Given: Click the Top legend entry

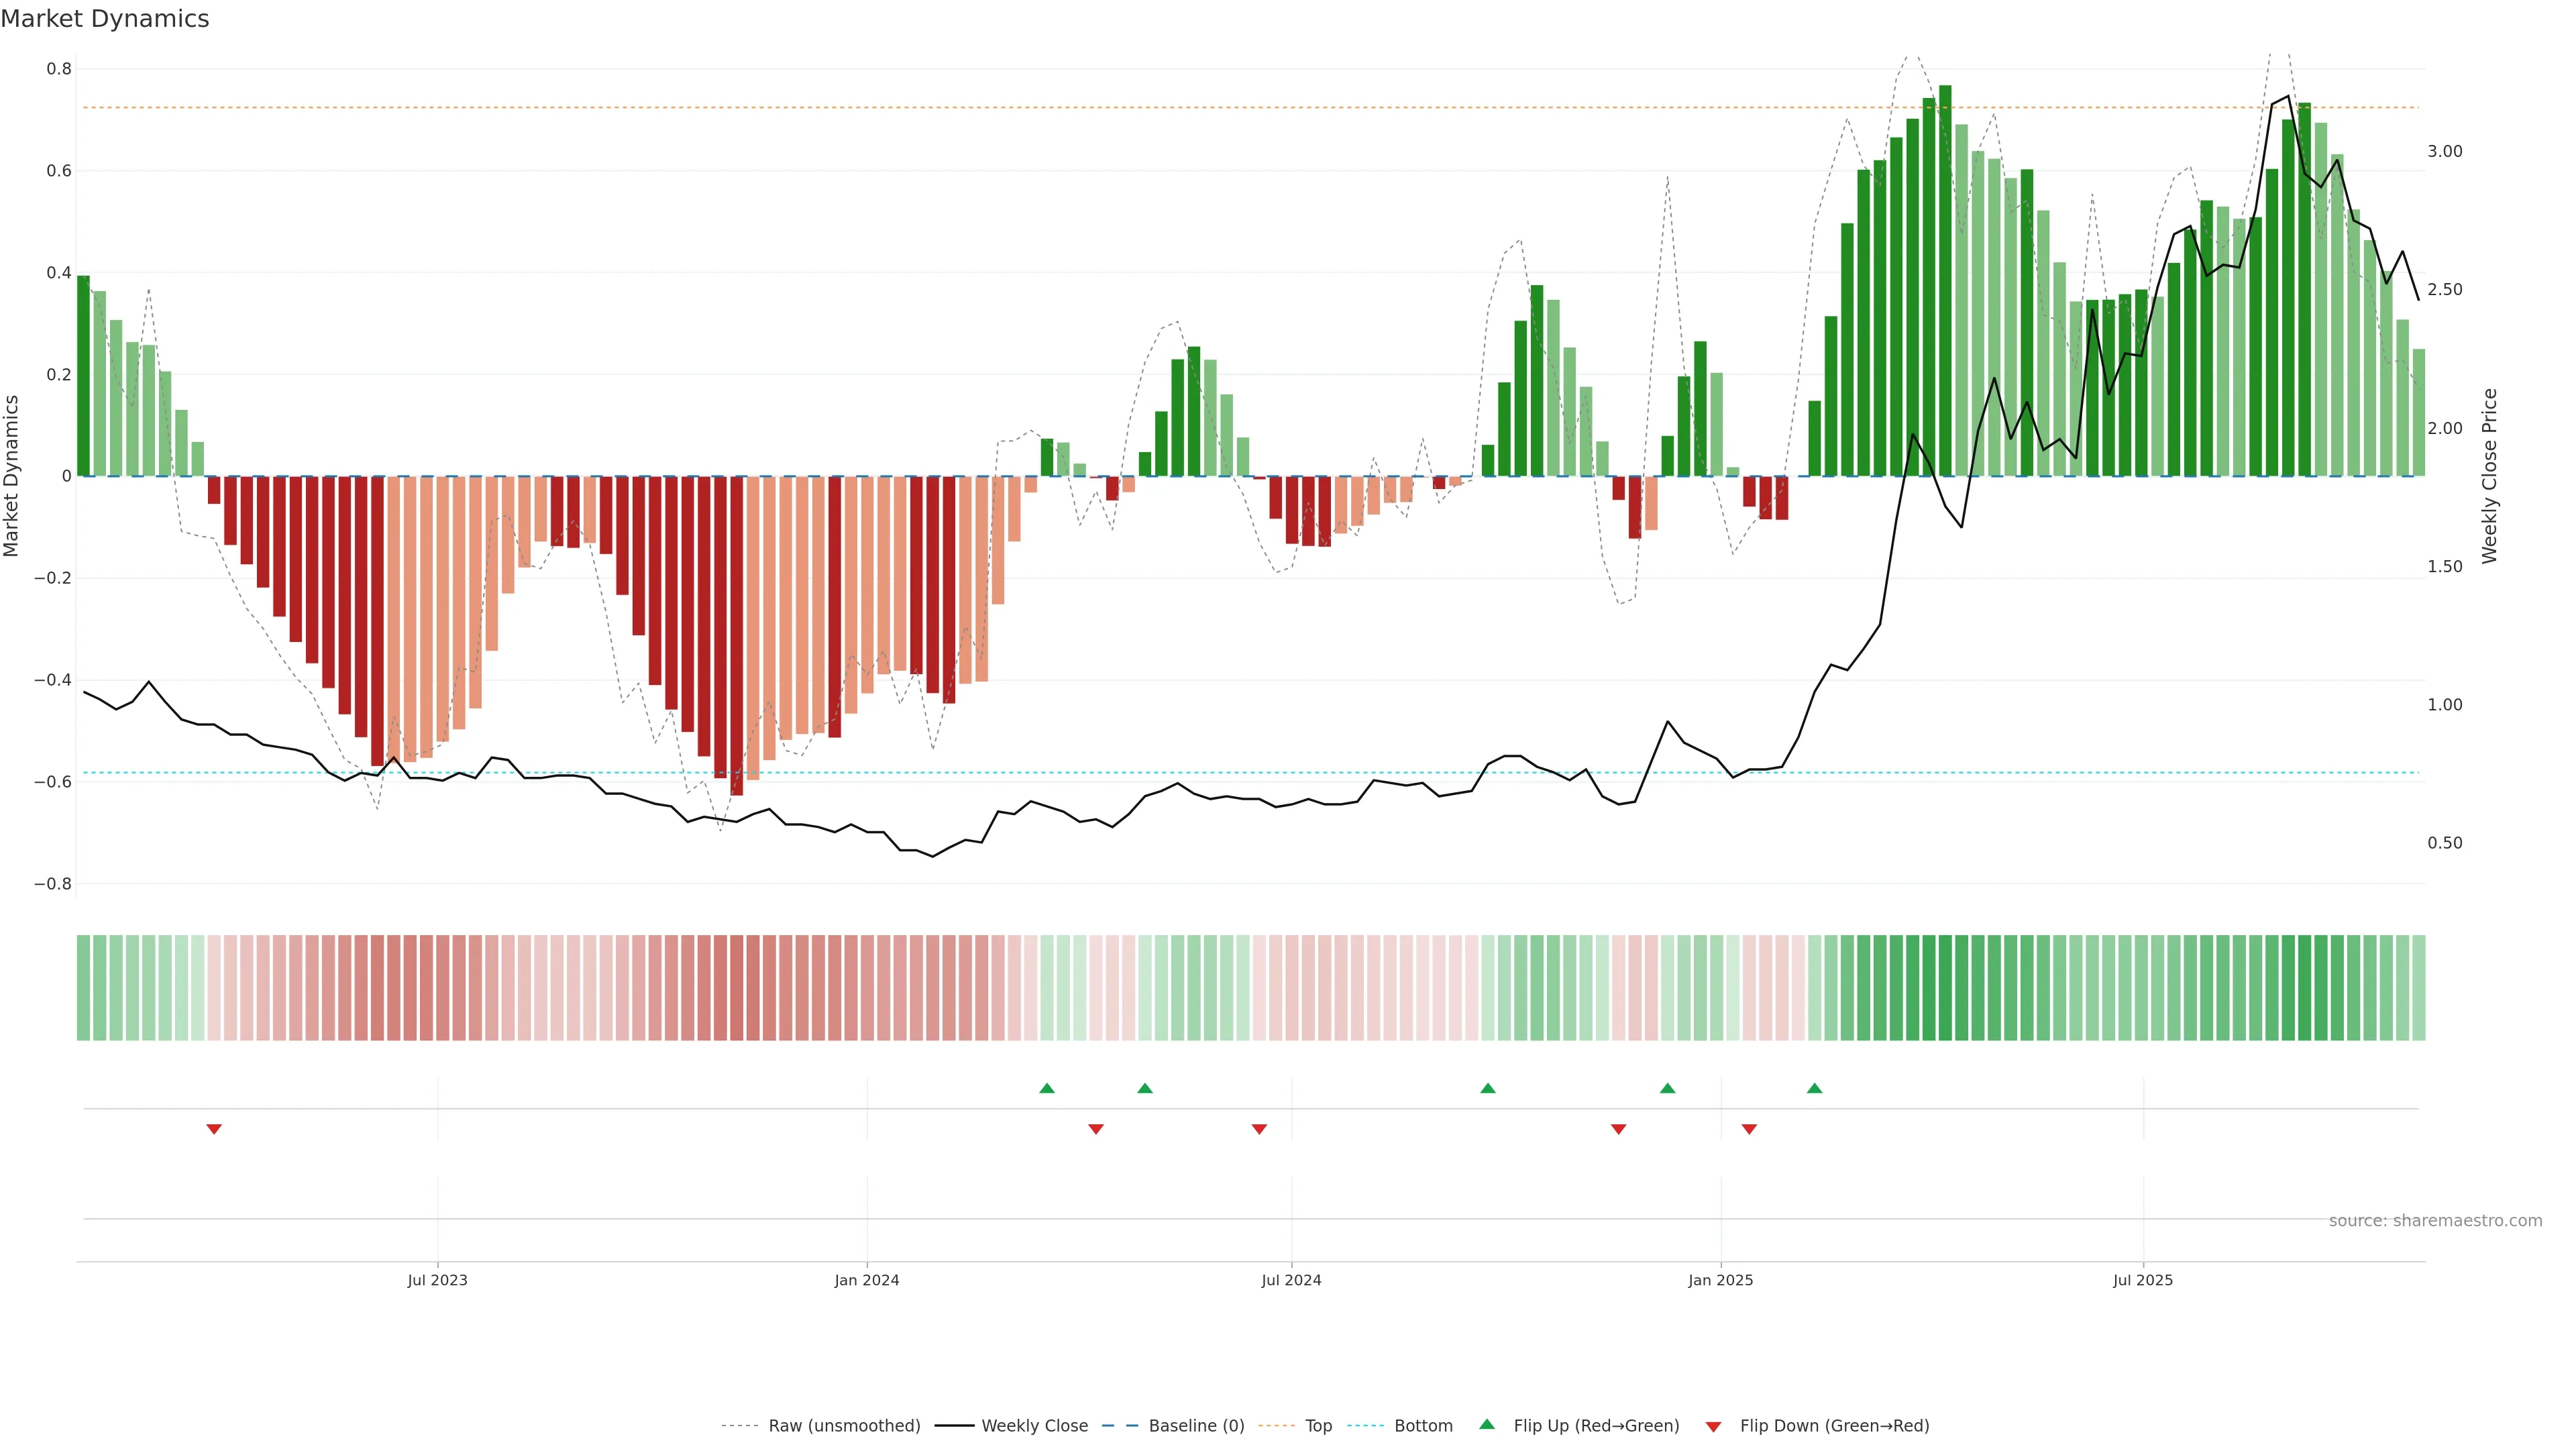Looking at the screenshot, I should (1318, 1426).
